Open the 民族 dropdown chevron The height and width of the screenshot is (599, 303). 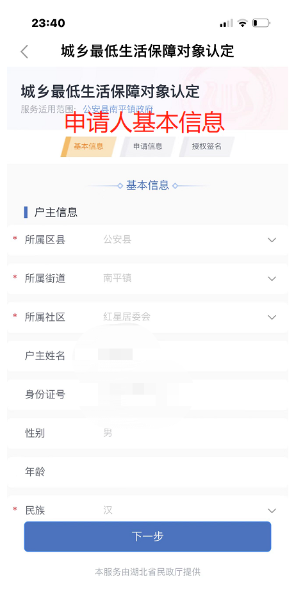click(272, 511)
